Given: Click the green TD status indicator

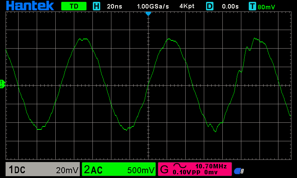Looking at the screenshot, I should pos(74,6).
